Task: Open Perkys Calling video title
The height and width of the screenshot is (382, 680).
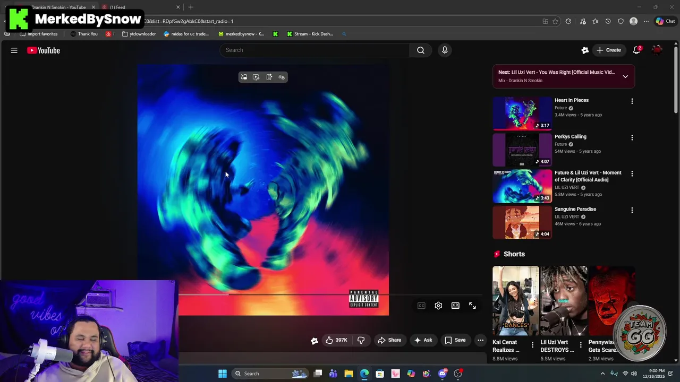Action: tap(571, 136)
